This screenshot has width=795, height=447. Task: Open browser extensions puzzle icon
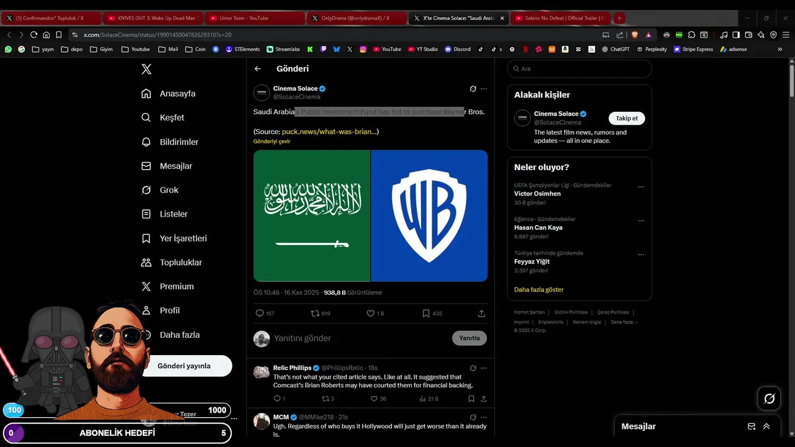691,35
